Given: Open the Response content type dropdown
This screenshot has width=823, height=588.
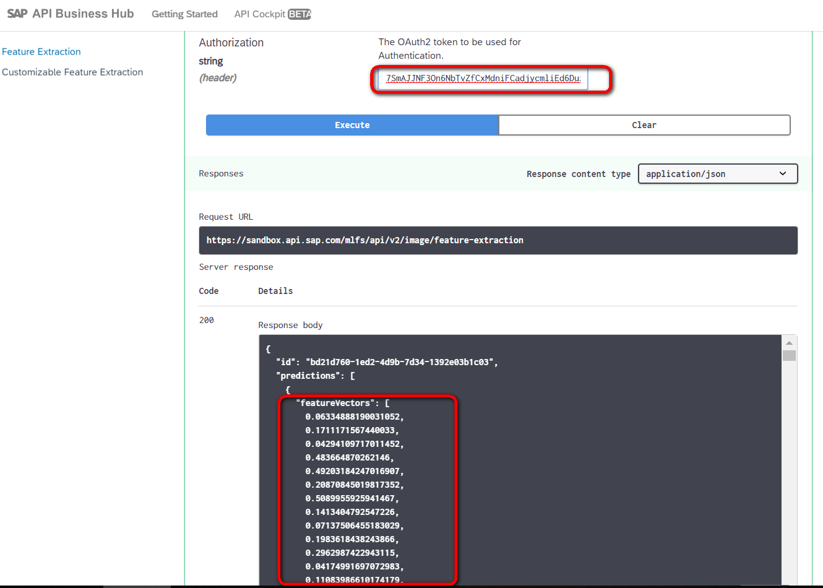Looking at the screenshot, I should [x=718, y=174].
